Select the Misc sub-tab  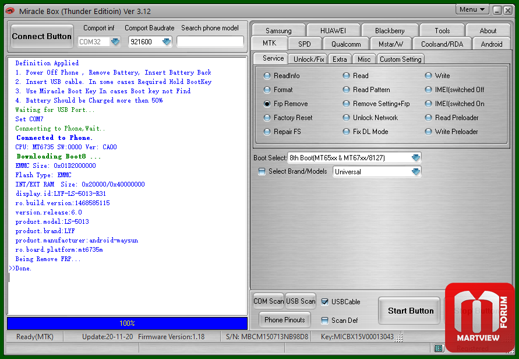point(363,59)
